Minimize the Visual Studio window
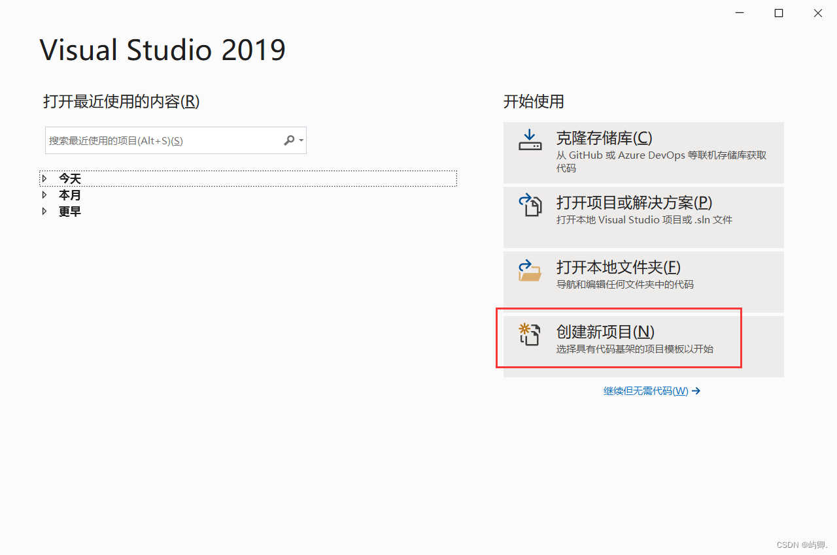837x555 pixels. pos(740,13)
